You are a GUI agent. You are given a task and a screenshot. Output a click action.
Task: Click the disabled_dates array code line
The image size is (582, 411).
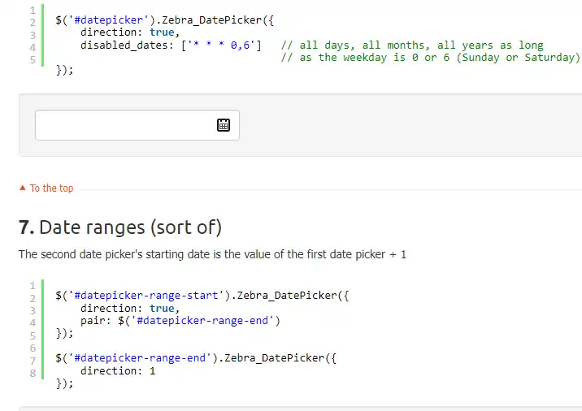171,45
